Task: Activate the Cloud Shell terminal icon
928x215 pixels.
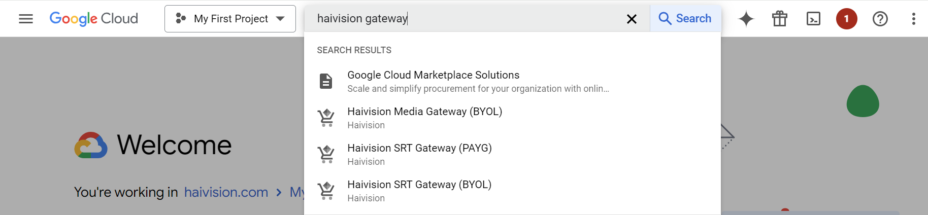Action: tap(813, 19)
